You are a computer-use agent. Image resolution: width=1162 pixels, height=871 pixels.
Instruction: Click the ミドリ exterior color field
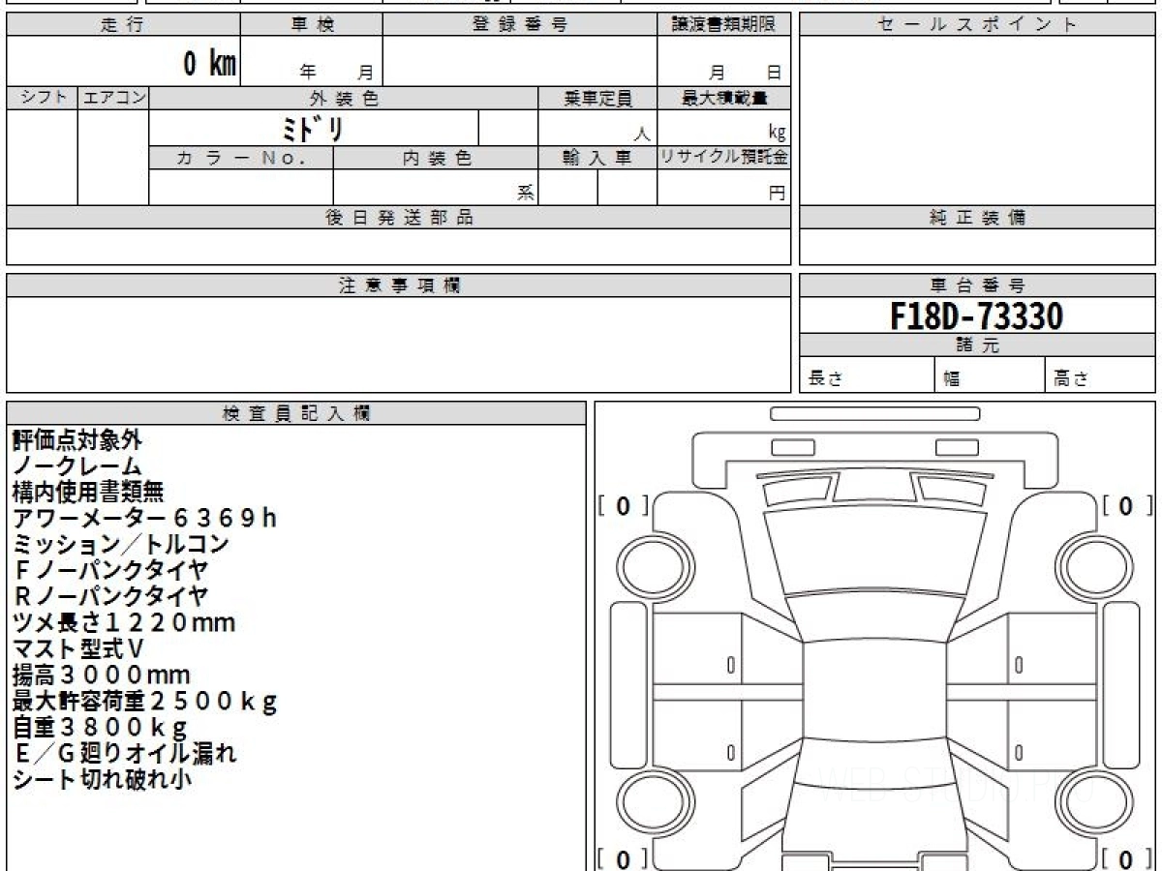tap(313, 129)
